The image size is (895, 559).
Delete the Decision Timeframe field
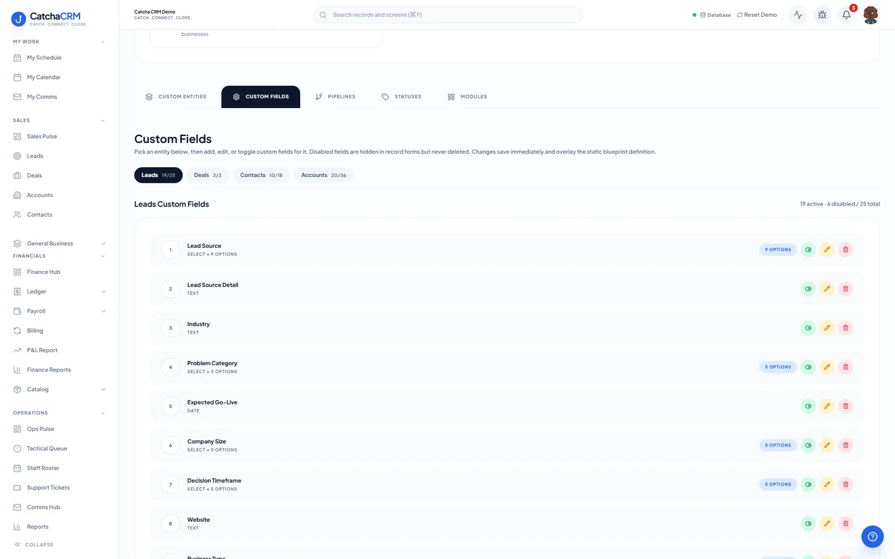click(x=845, y=484)
